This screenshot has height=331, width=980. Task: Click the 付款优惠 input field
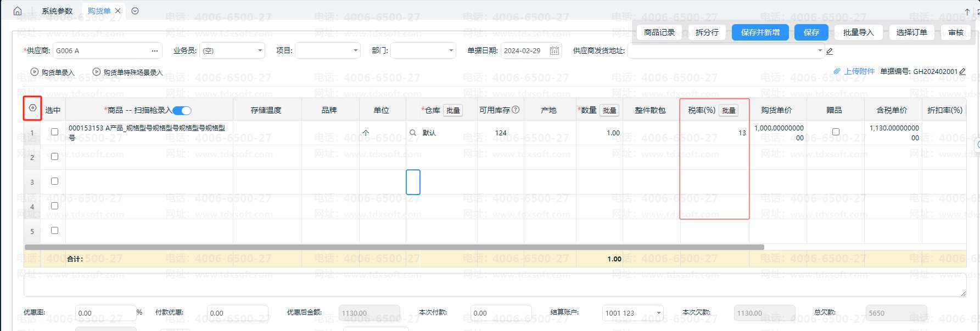tap(238, 313)
